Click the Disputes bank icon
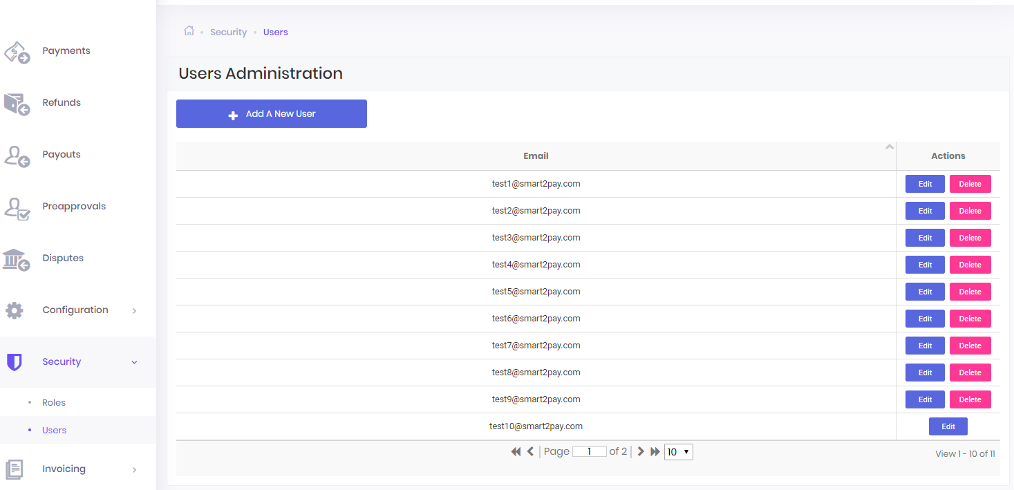 tap(17, 260)
